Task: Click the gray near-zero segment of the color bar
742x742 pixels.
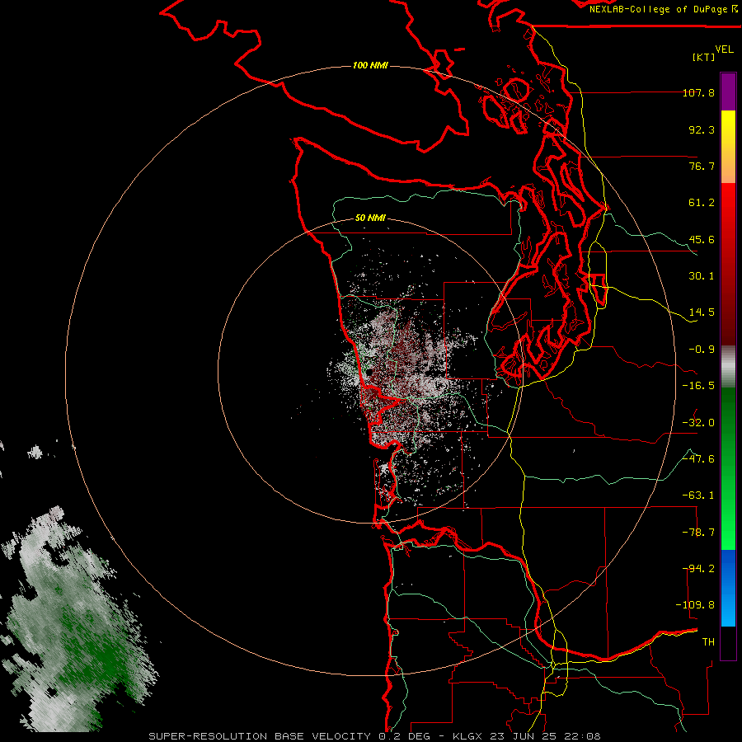Action: 728,367
